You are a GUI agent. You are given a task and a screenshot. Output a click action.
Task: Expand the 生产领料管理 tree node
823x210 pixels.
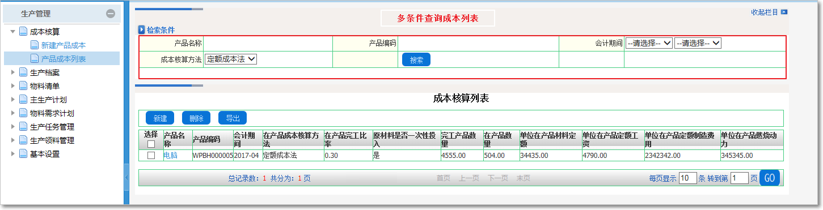pos(13,140)
